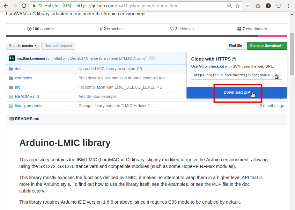Click the examples folder icon
The image size is (295, 210).
pos(11,78)
